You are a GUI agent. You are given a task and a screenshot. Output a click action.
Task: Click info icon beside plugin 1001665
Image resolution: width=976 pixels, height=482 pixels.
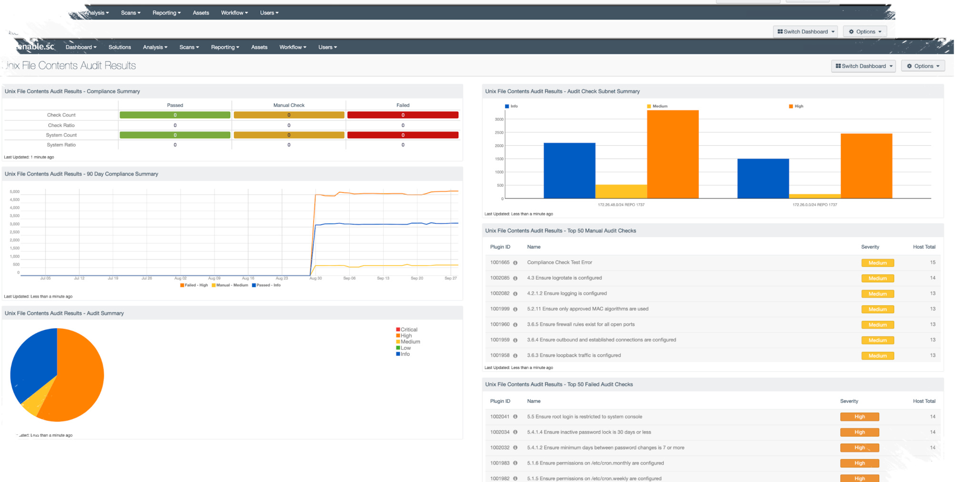tap(515, 263)
